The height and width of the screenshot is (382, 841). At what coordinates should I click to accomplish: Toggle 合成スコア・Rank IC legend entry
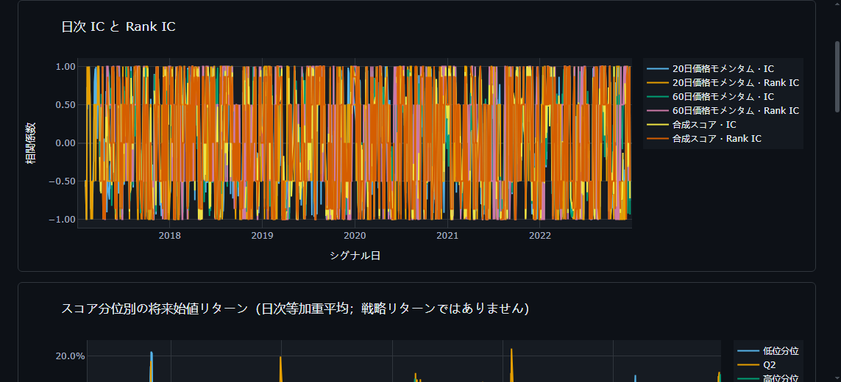(x=703, y=139)
